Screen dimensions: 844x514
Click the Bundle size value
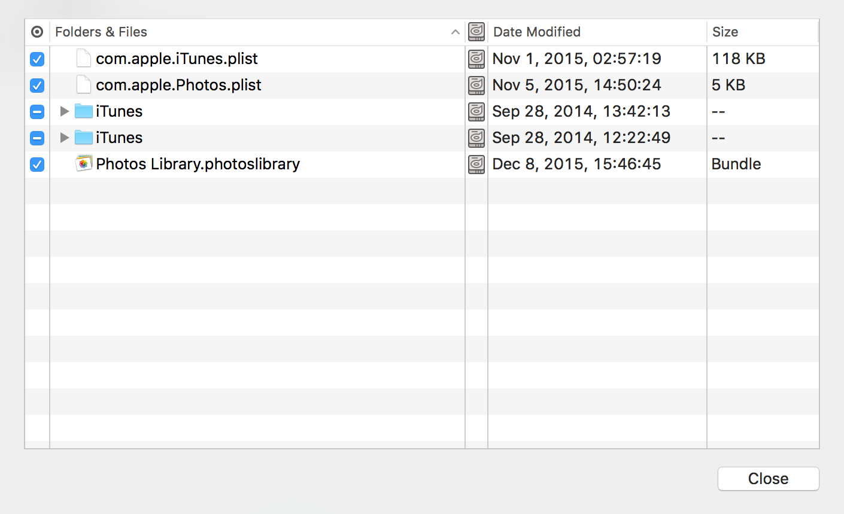click(x=736, y=164)
